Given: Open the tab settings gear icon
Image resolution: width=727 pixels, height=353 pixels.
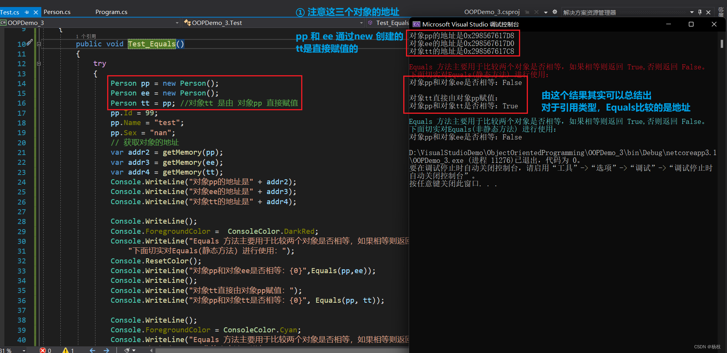Looking at the screenshot, I should point(555,12).
